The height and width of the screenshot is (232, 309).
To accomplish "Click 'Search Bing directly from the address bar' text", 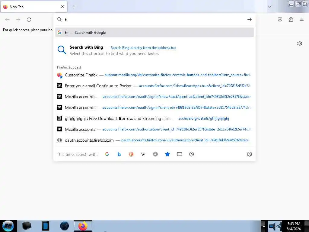I will [143, 48].
